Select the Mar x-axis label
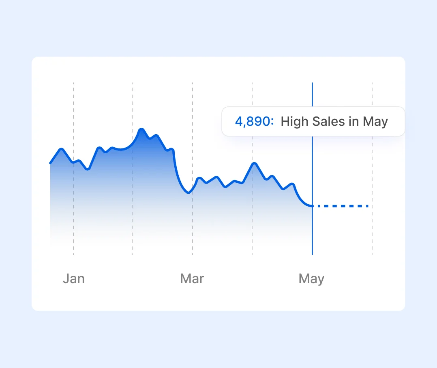Viewport: 437px width, 368px height. [192, 279]
